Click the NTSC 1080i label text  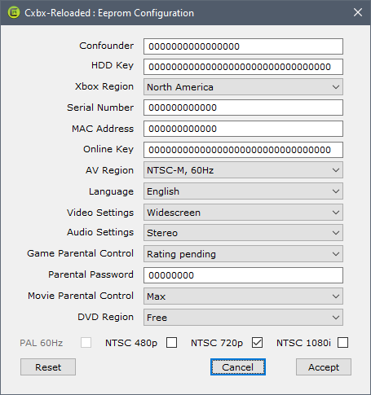[303, 343]
